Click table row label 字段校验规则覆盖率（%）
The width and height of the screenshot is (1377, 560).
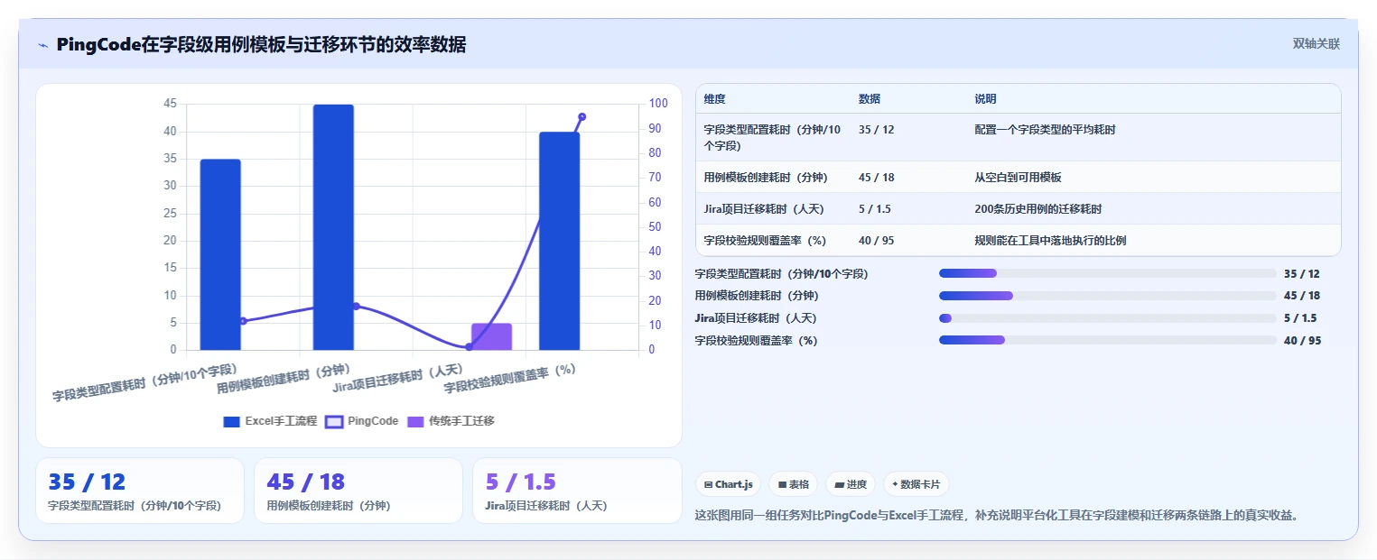[766, 241]
